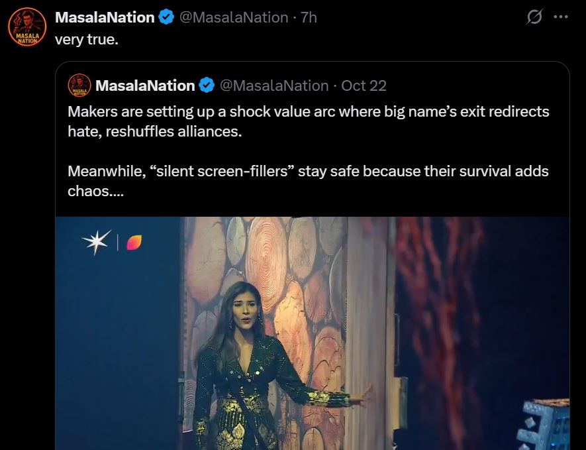Click the MasalaNation display name link
586x450 pixels.
coord(106,17)
